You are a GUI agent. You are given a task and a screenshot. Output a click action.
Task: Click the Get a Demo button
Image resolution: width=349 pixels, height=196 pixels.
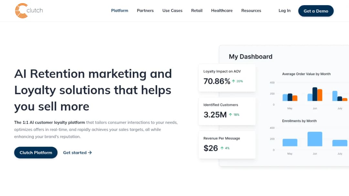click(x=316, y=11)
